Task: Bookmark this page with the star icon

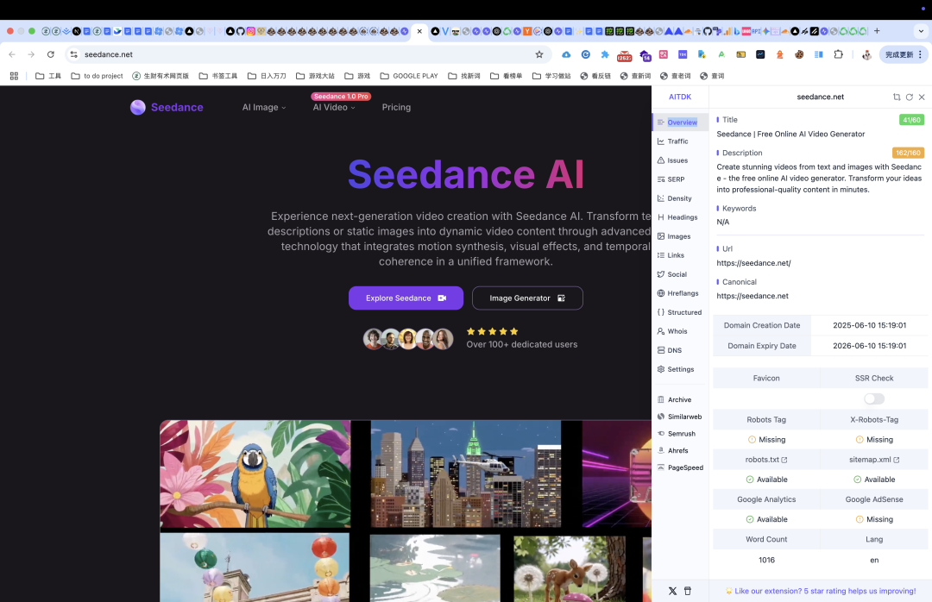Action: click(x=539, y=54)
